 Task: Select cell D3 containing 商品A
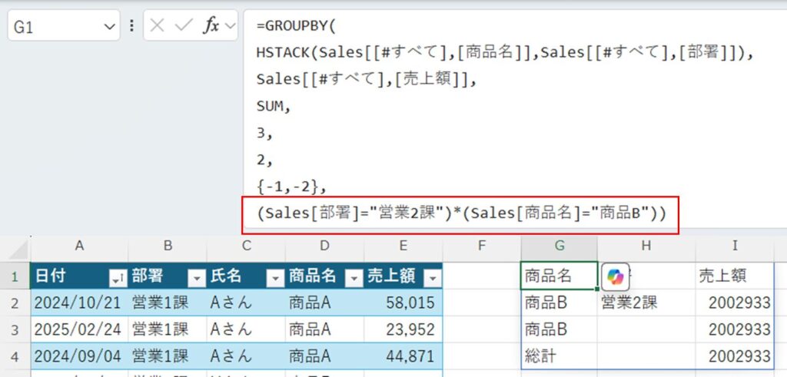pos(325,329)
